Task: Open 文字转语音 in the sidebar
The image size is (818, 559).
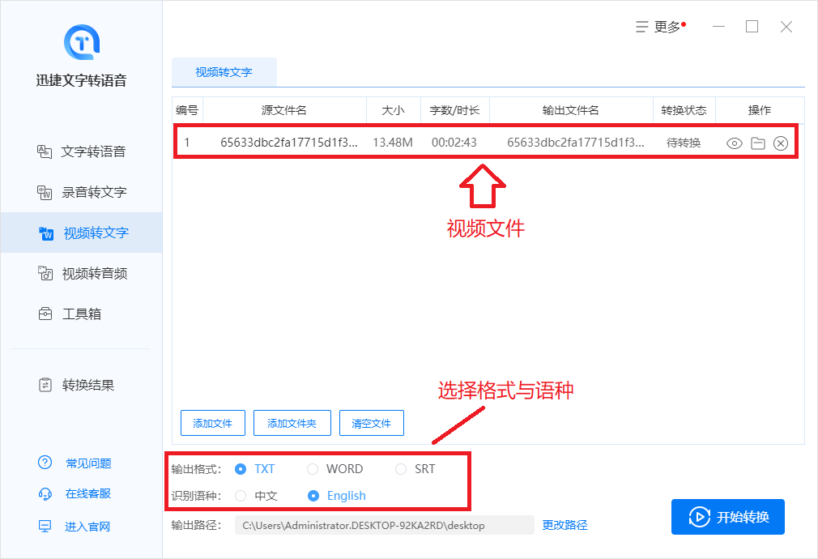Action: (81, 151)
